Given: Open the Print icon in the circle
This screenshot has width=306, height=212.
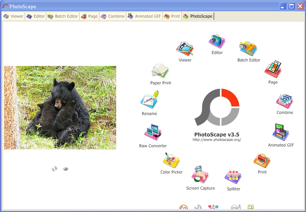Looking at the screenshot, I should click(x=262, y=161).
